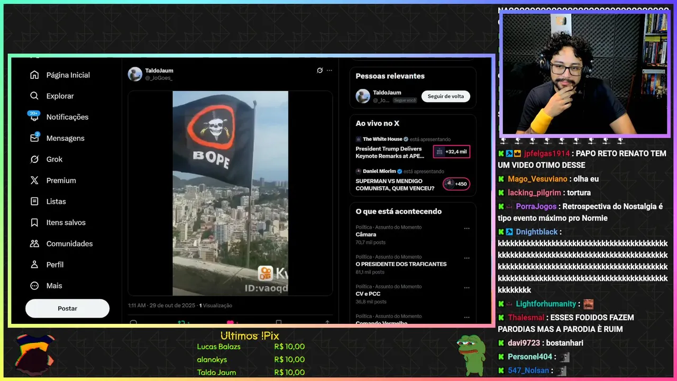This screenshot has width=677, height=381.
Task: Click chat username 547_Nolsan
Action: pyautogui.click(x=528, y=370)
